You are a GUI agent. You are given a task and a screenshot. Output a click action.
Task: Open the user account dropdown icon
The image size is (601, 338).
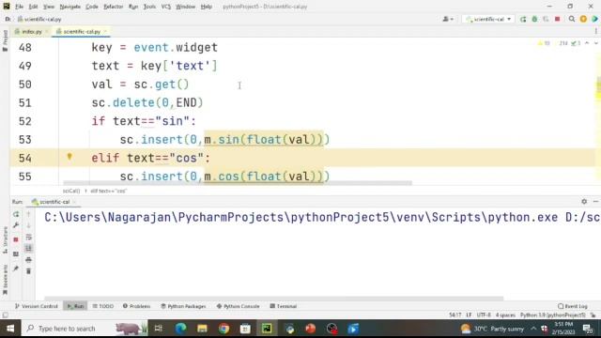click(448, 19)
